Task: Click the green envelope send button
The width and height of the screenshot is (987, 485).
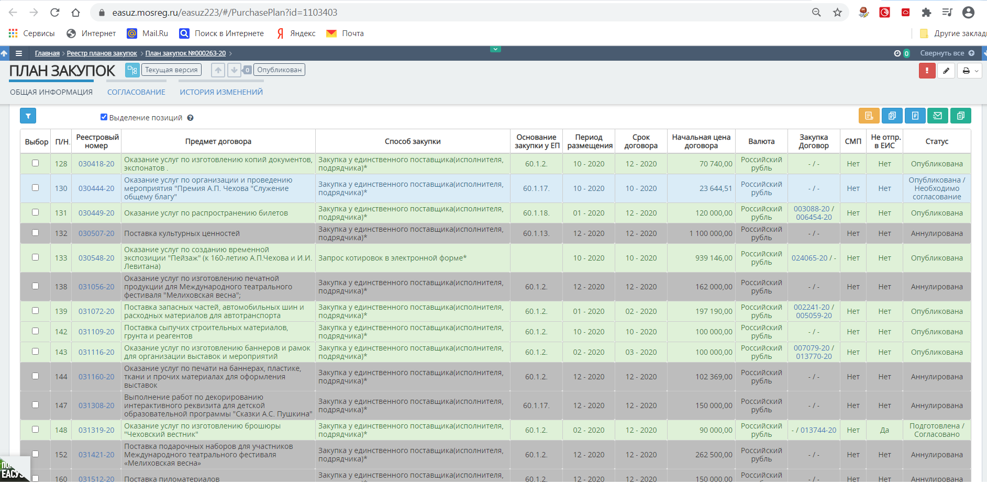Action: [937, 116]
